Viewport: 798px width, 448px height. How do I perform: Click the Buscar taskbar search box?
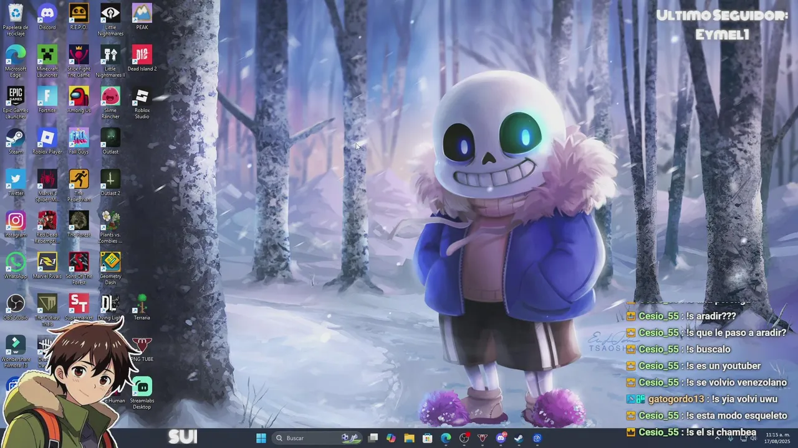coord(317,438)
